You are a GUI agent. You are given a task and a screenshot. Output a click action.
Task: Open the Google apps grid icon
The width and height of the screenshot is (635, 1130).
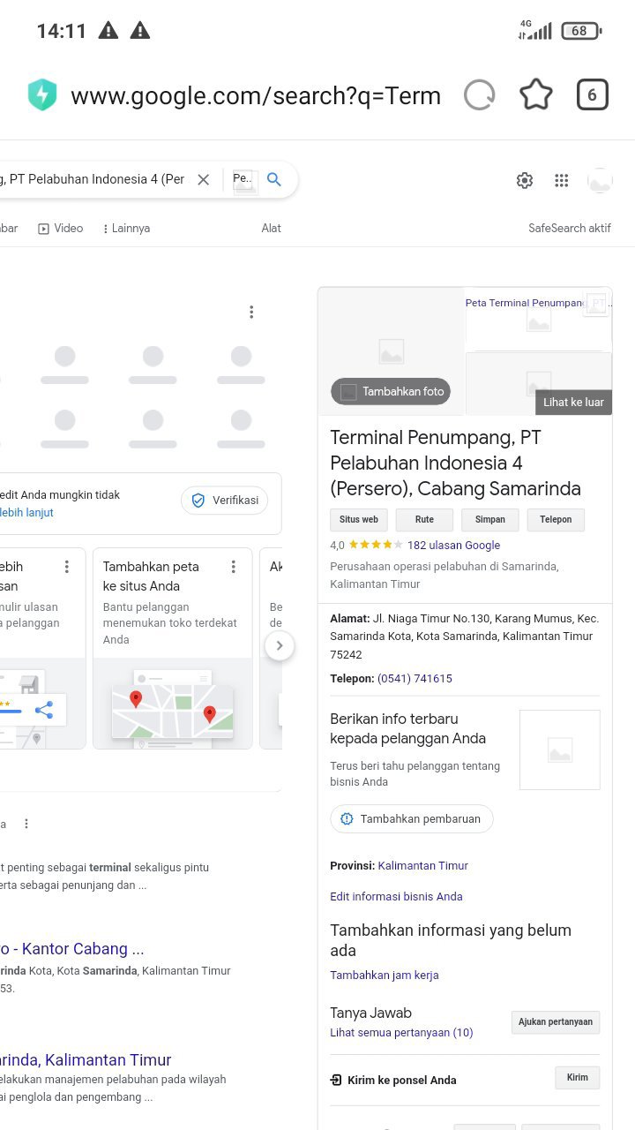[x=562, y=181]
